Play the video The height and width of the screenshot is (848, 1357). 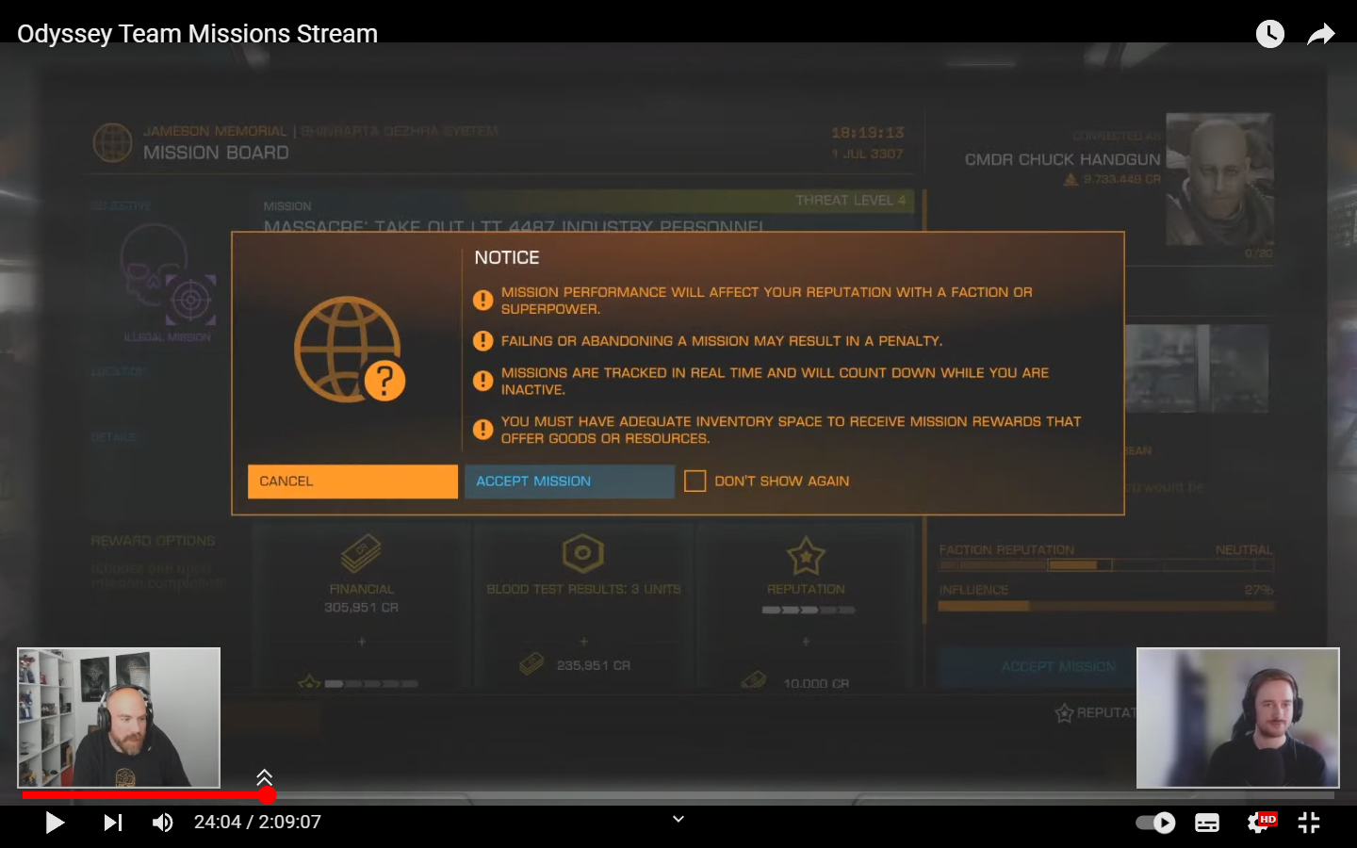tap(55, 823)
